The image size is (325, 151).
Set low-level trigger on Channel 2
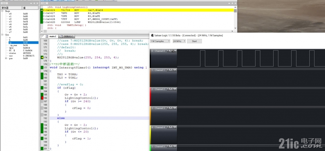click(175, 89)
